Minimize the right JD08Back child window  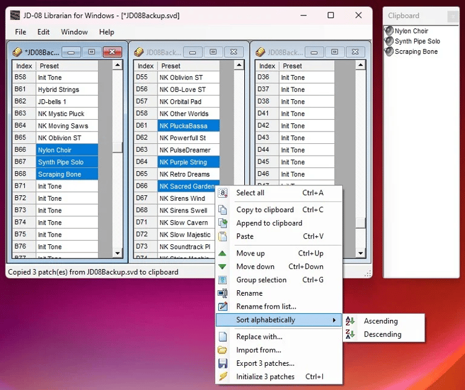[x=314, y=52]
